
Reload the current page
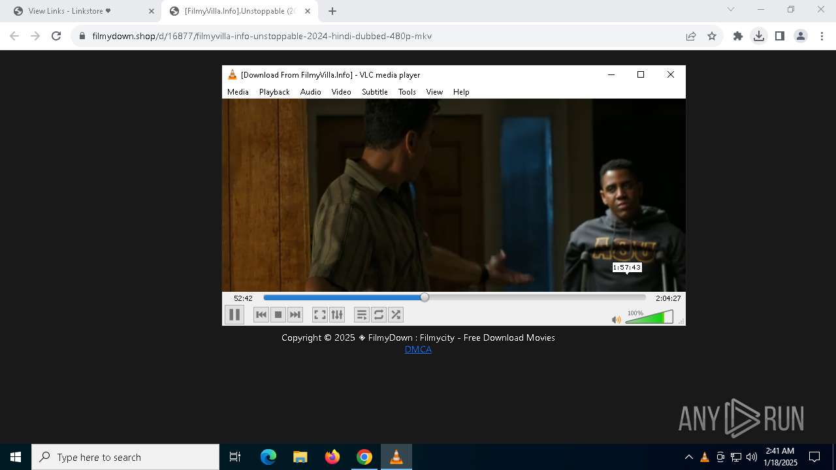tap(56, 36)
